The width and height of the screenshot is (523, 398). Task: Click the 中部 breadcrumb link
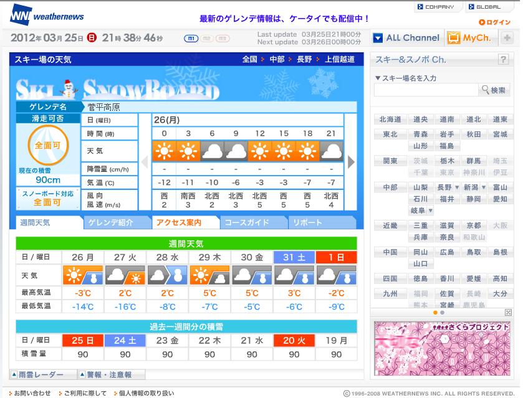pos(277,59)
